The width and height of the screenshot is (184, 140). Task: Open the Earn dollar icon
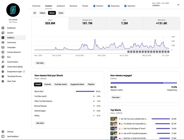pyautogui.click(x=3, y=57)
